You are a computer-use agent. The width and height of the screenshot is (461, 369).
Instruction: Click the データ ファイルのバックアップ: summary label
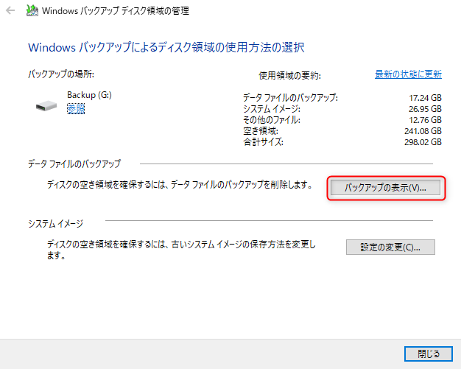point(290,98)
